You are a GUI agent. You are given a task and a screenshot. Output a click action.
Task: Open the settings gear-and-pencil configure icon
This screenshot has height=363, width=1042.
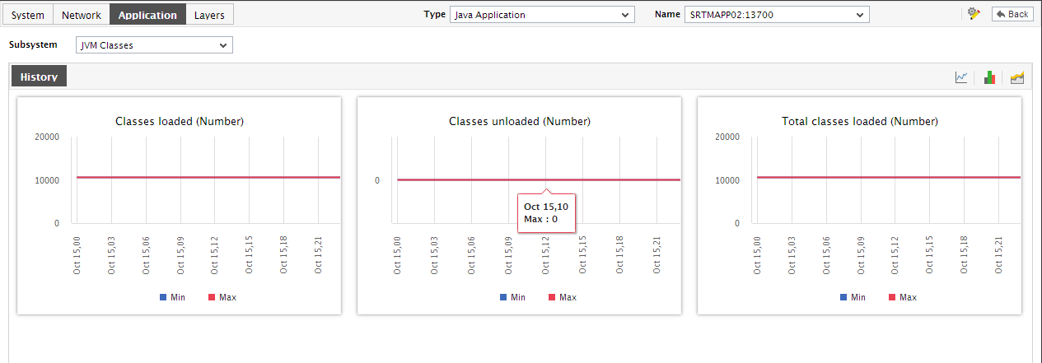click(974, 14)
